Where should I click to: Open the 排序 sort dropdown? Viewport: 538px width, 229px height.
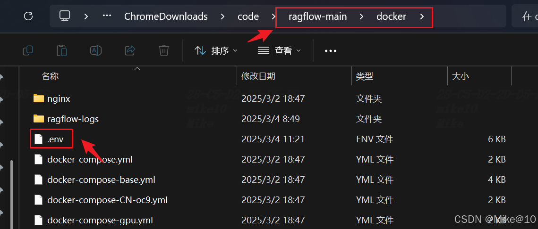pyautogui.click(x=216, y=51)
